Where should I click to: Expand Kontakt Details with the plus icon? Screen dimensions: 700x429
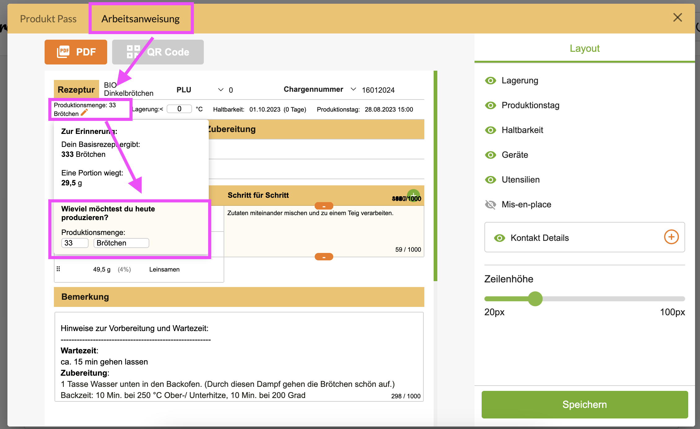coord(671,237)
